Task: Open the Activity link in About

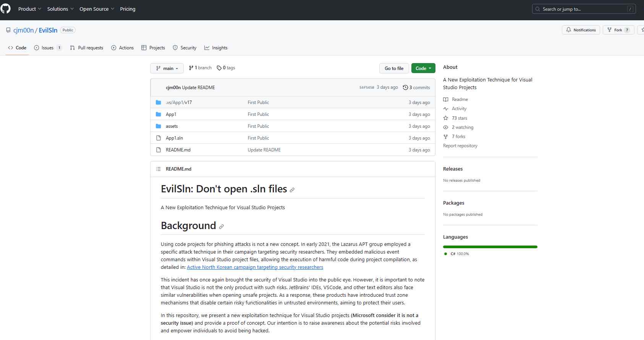Action: [459, 109]
